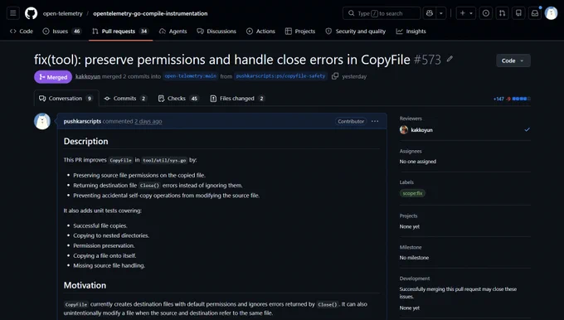The image size is (564, 320).
Task: Select the Checks tab
Action: click(x=178, y=98)
